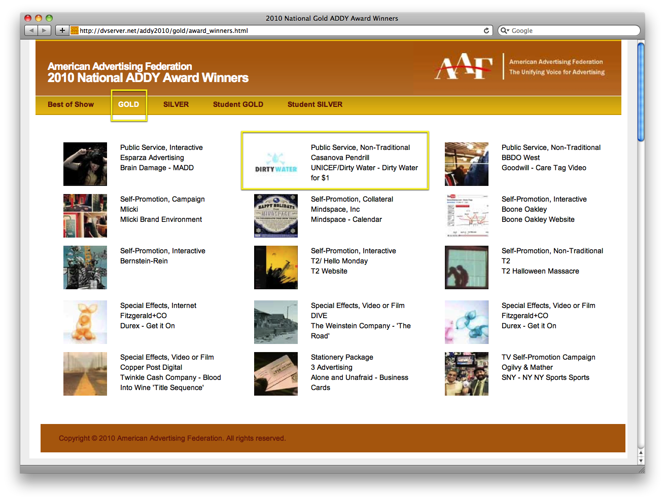Open the Mindspace Calendar thumbnail image

pos(275,216)
